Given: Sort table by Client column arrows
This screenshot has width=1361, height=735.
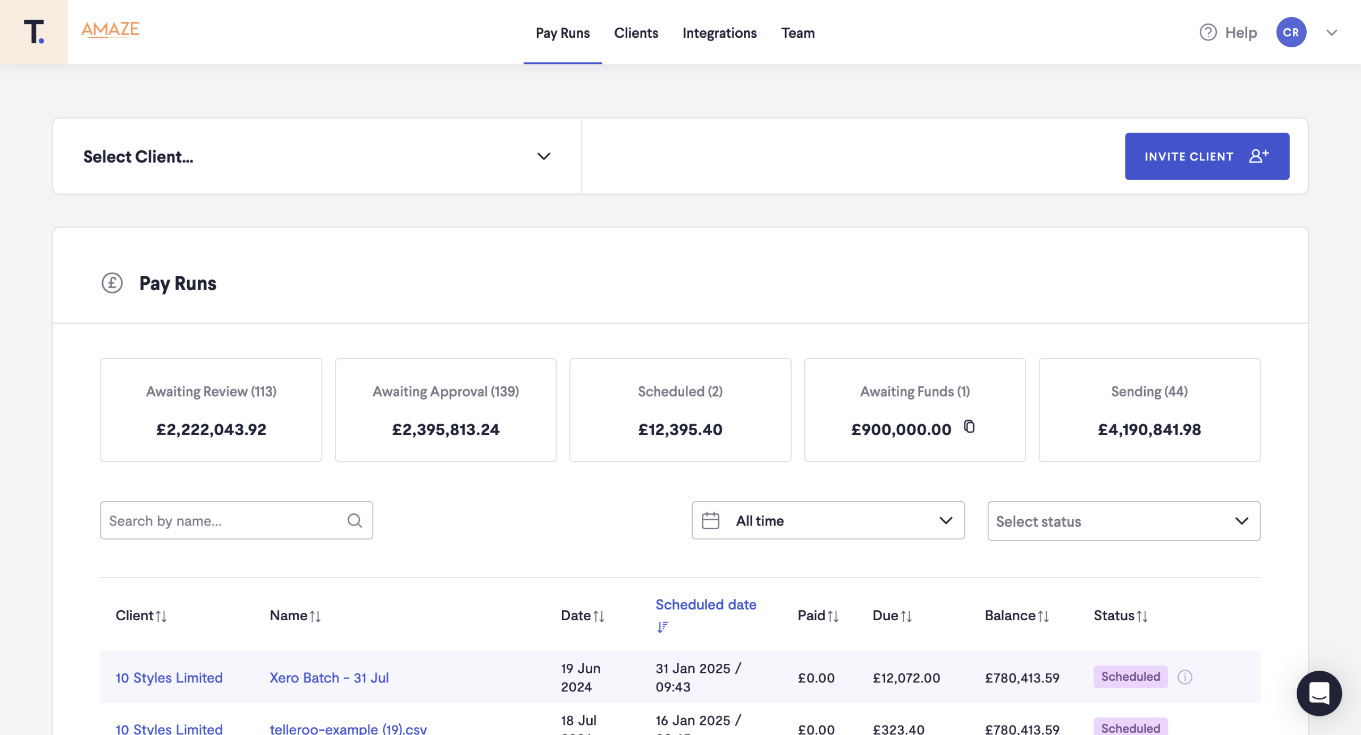Looking at the screenshot, I should [161, 616].
